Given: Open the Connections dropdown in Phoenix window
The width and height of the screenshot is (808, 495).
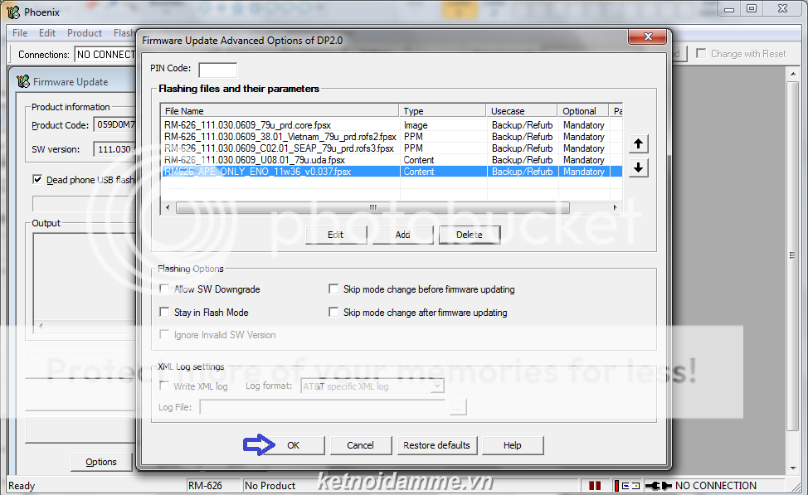Looking at the screenshot, I should 105,54.
